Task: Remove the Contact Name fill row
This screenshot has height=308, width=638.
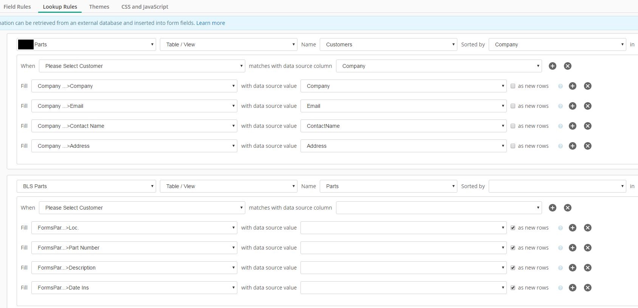Action: point(587,126)
